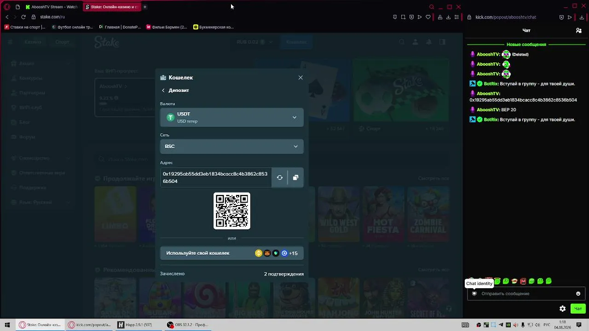Open the emoji picker in chat input
Viewport: 589px width, 331px height.
(578, 294)
